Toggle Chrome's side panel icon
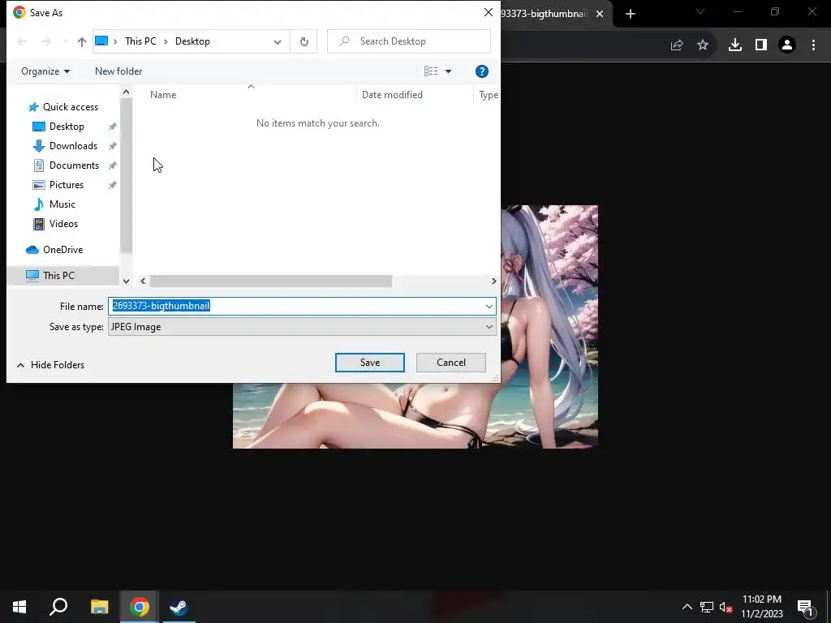The image size is (831, 623). pyautogui.click(x=761, y=45)
